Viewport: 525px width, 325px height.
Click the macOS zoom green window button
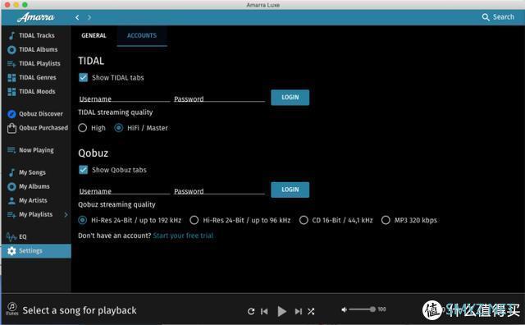[25, 5]
